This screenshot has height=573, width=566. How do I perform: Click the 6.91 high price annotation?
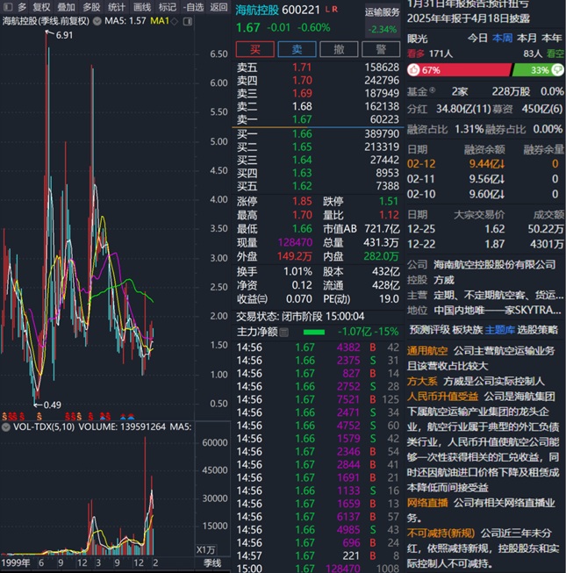click(64, 35)
